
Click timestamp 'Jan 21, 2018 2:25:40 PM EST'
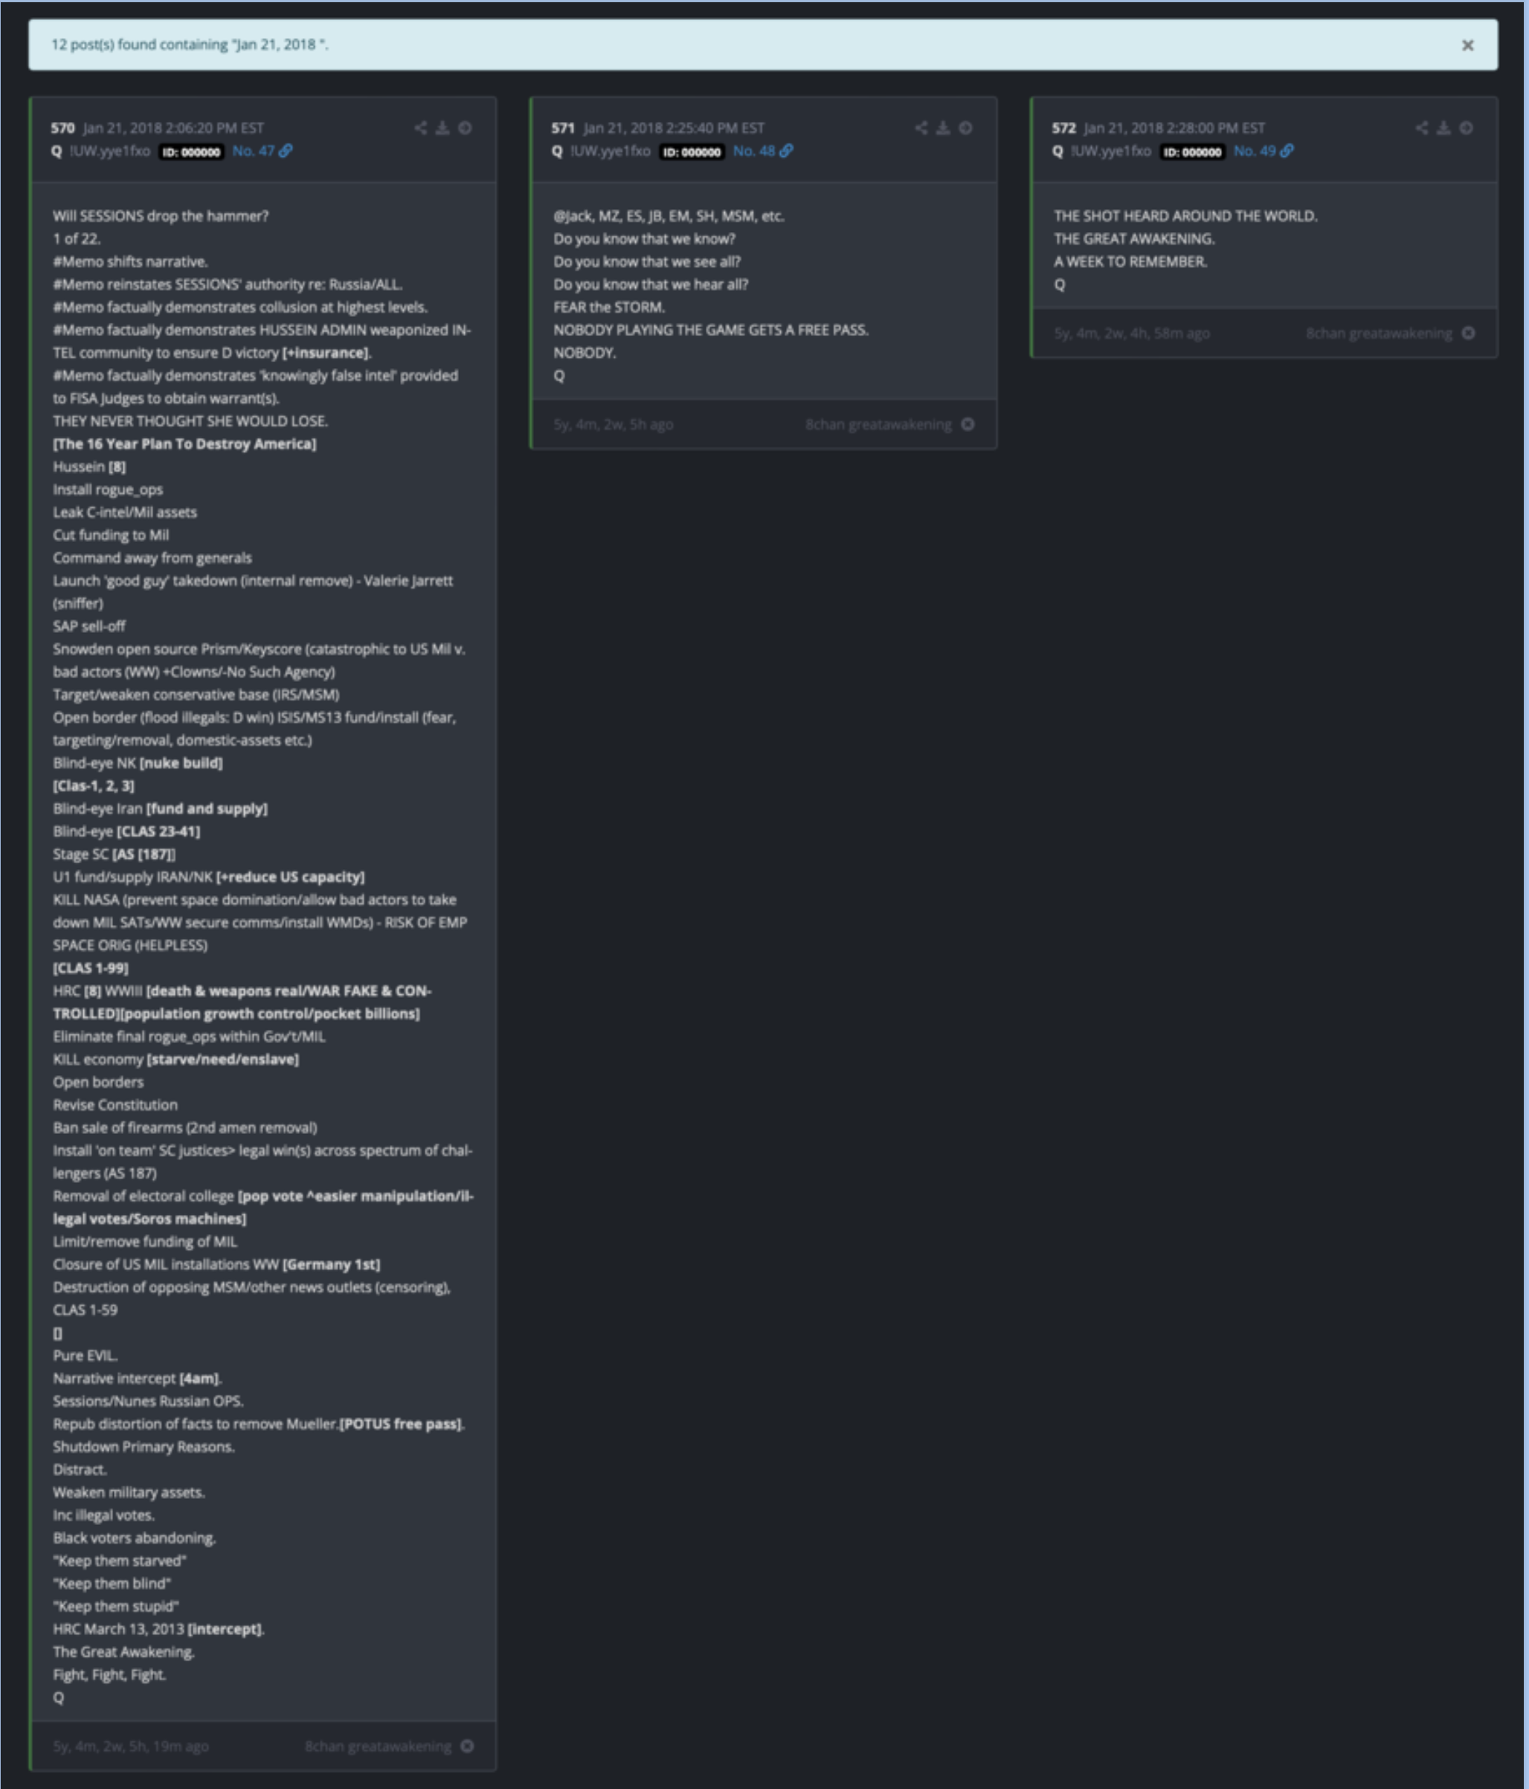675,128
